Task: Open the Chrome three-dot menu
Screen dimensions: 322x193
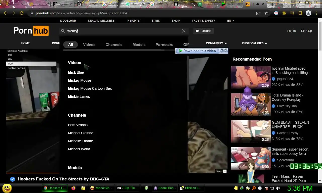Action: (x=316, y=13)
